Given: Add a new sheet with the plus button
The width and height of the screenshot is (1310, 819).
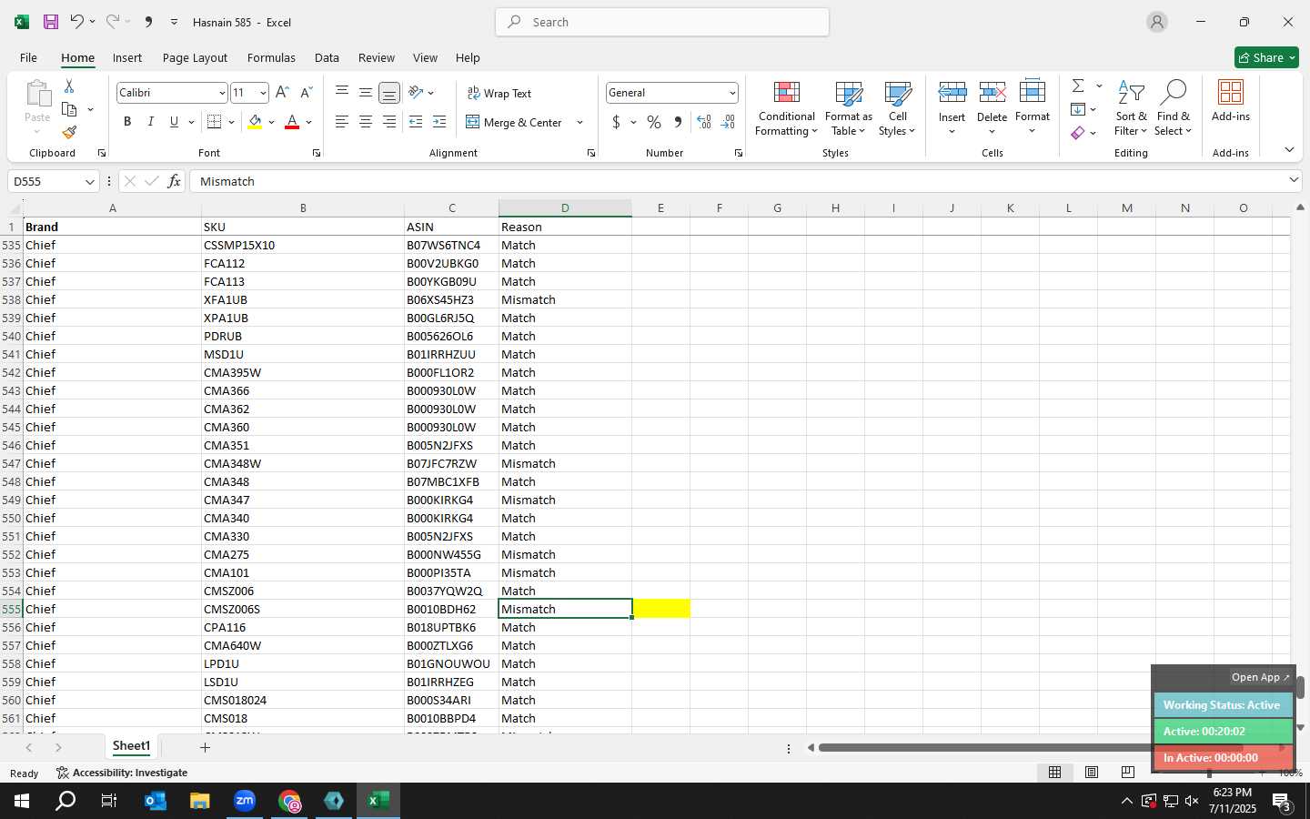Looking at the screenshot, I should pos(205,747).
